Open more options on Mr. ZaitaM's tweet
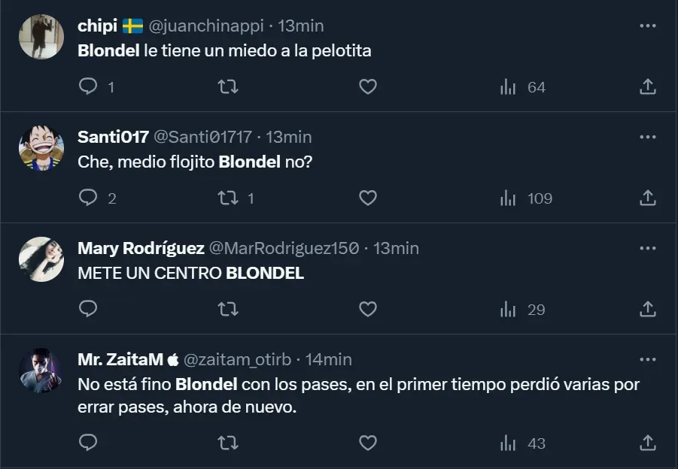Image resolution: width=678 pixels, height=469 pixels. point(647,359)
